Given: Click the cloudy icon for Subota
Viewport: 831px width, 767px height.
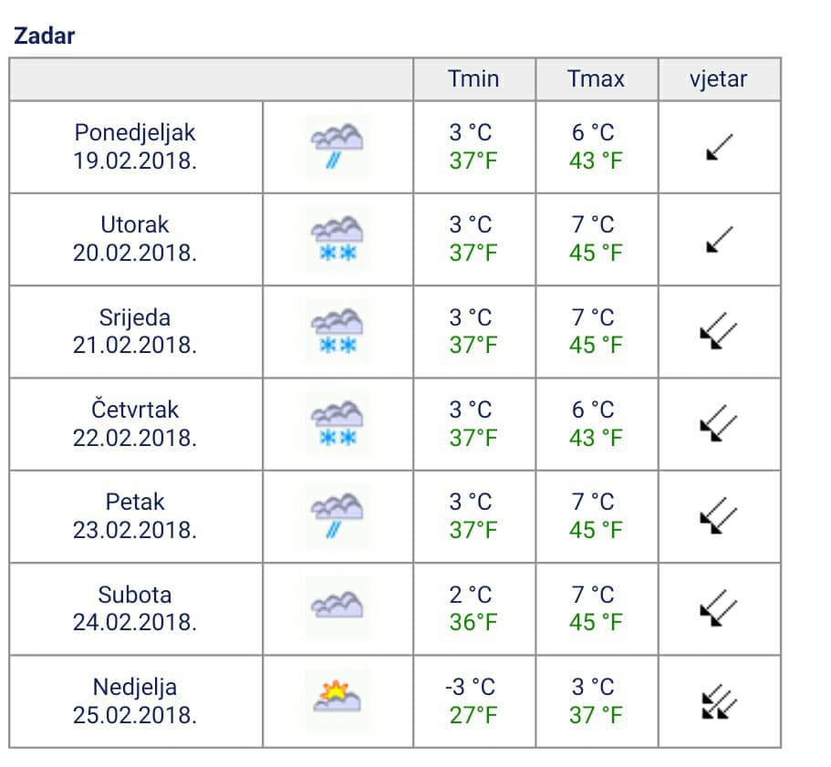Looking at the screenshot, I should (338, 608).
